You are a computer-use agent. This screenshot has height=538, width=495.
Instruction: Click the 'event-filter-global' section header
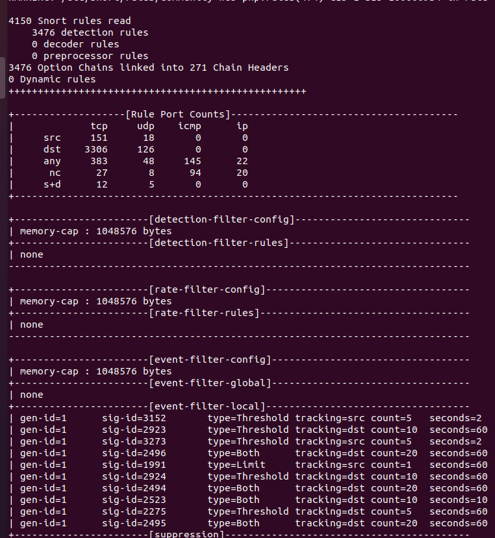[x=209, y=383]
